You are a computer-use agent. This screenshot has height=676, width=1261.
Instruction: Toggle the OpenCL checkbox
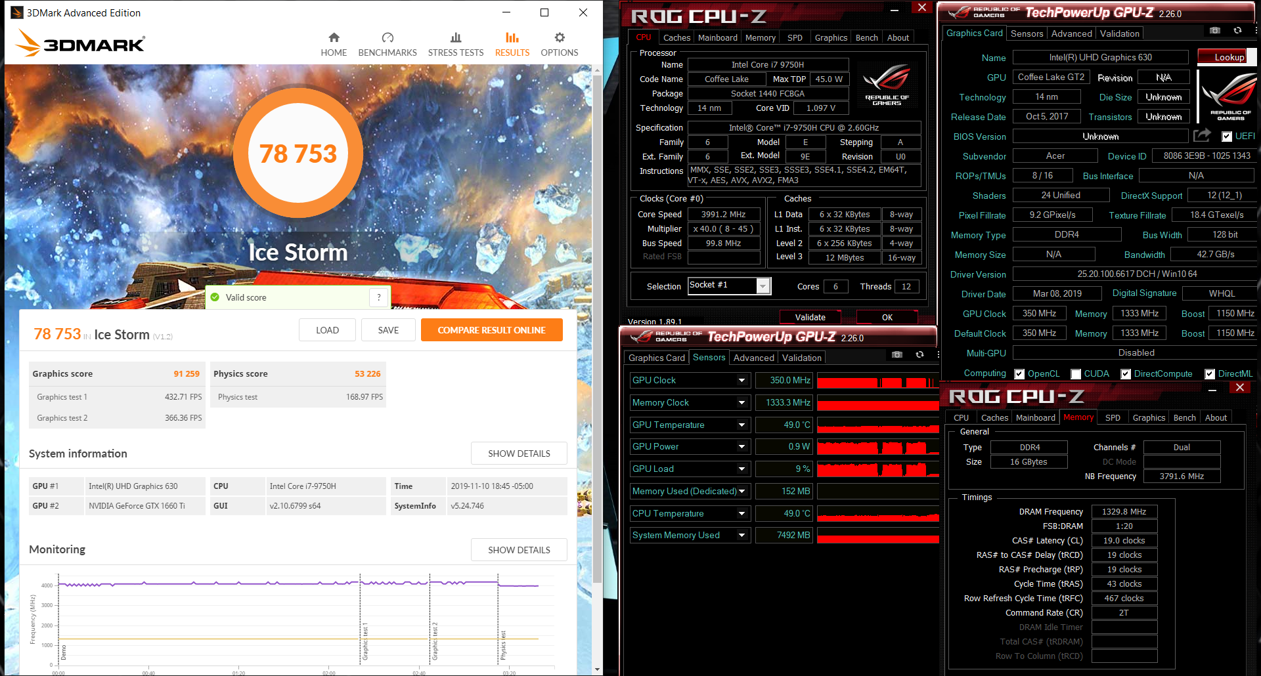[x=1019, y=374]
